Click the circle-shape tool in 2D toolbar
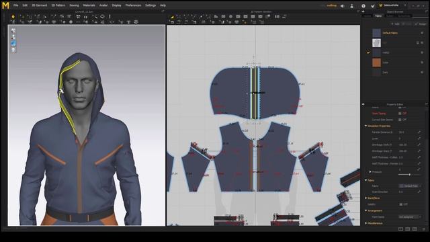430x242 pixels. (x=230, y=17)
